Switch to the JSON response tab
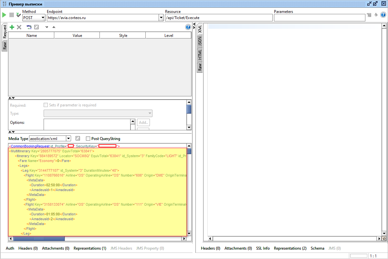Viewport: 388px width, 259px height. (x=200, y=41)
